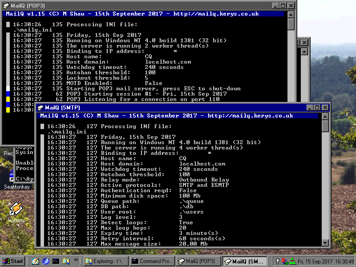Image resolution: width=356 pixels, height=267 pixels.
Task: Switch to the Command Prompt taskbar button
Action: [x=153, y=261]
